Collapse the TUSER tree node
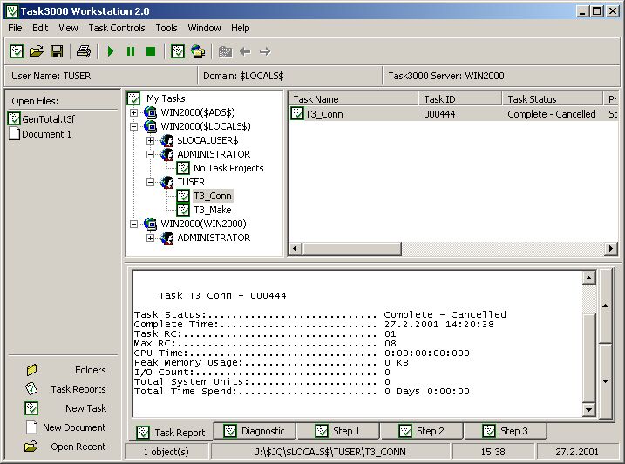Screen dimensions: 625x464 coord(151,182)
